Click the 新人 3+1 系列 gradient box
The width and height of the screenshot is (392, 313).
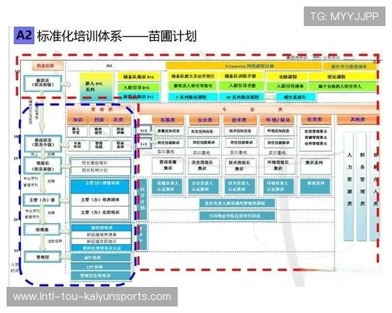pos(96,86)
